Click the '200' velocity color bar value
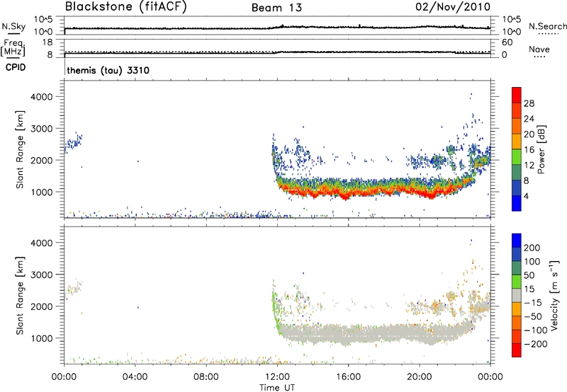 pyautogui.click(x=532, y=248)
